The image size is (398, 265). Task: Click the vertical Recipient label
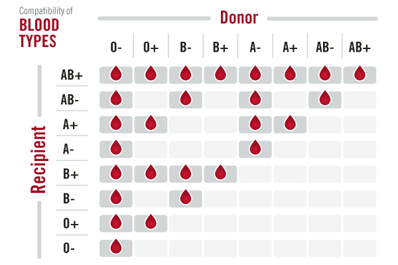(38, 159)
